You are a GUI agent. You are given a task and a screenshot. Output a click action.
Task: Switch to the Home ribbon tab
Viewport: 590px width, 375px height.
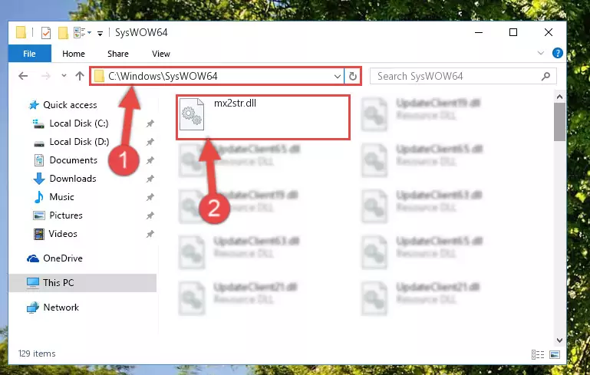pos(74,54)
